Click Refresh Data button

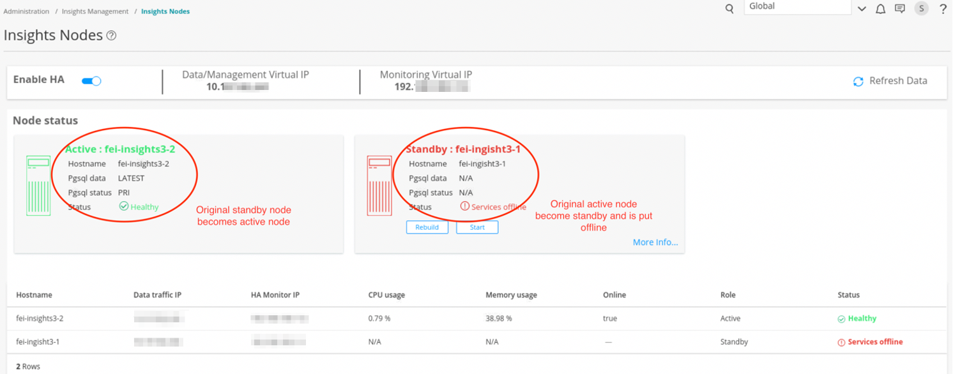pyautogui.click(x=890, y=81)
